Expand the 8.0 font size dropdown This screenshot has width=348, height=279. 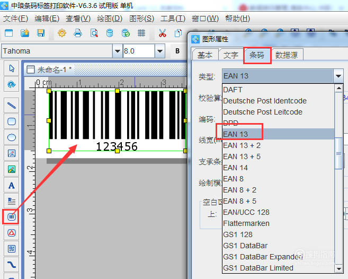(x=160, y=51)
